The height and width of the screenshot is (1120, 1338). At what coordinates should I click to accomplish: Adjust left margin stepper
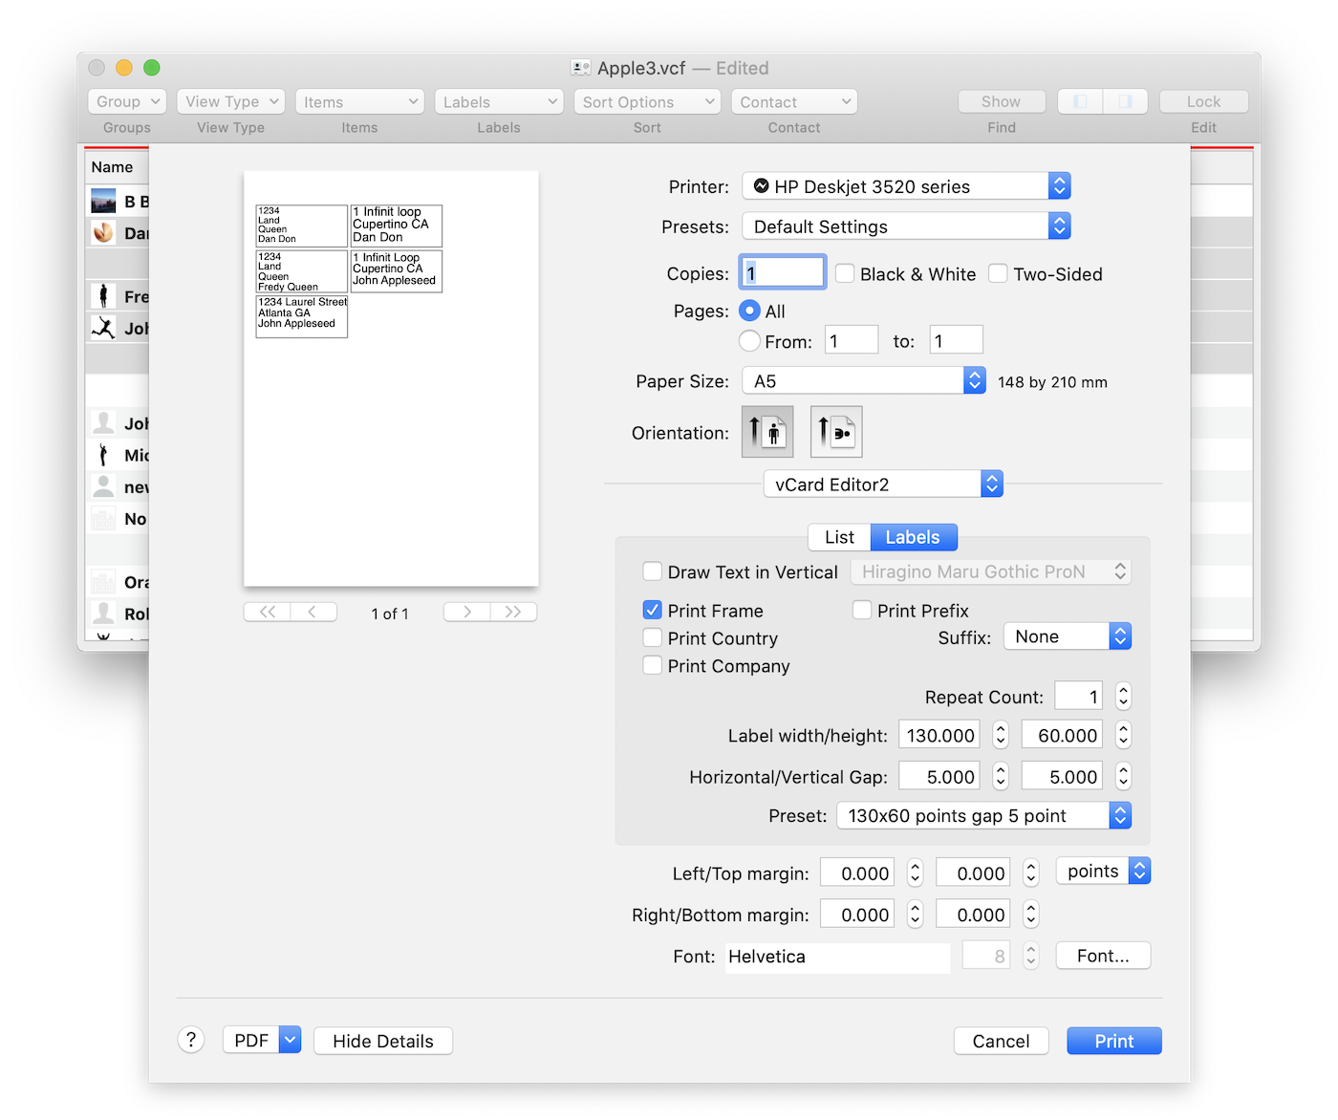point(916,872)
